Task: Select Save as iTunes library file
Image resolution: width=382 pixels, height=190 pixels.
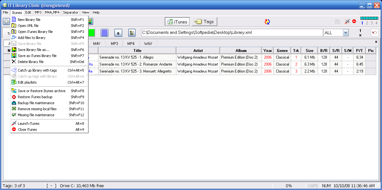Action: pos(49,56)
